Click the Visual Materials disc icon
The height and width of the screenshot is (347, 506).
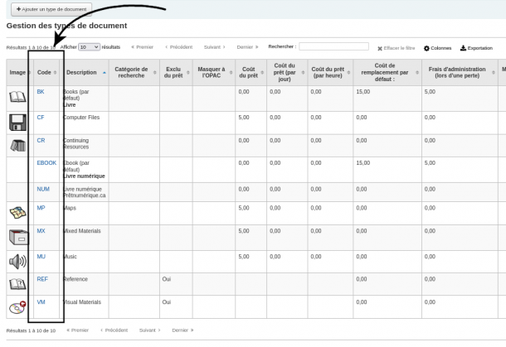click(17, 307)
